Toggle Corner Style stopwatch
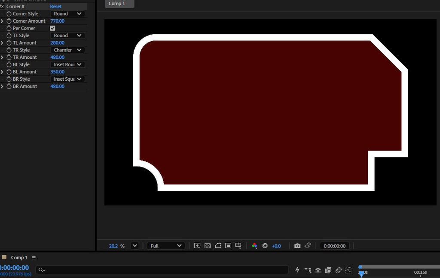Screen dimensions: 440x278 (9, 14)
